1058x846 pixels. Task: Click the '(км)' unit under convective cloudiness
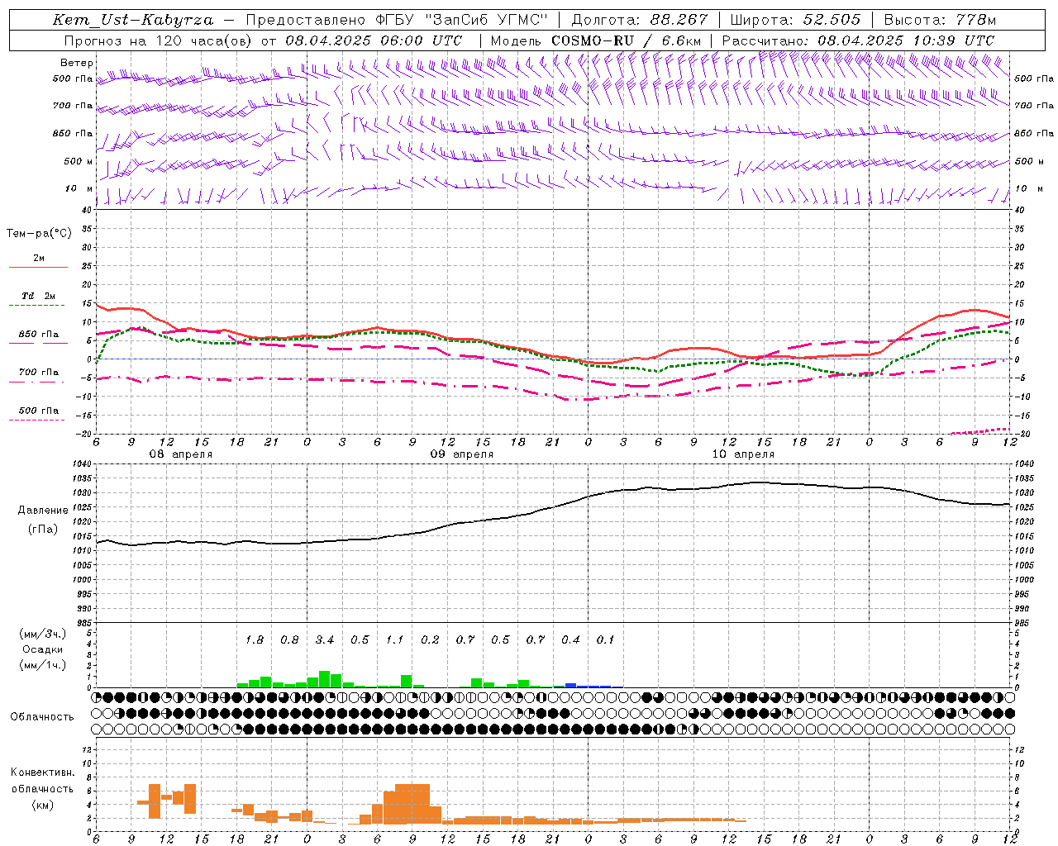pos(43,805)
